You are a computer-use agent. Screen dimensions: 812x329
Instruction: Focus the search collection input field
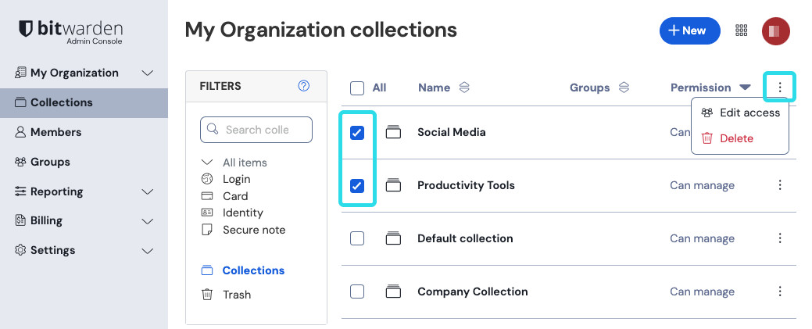[x=264, y=130]
